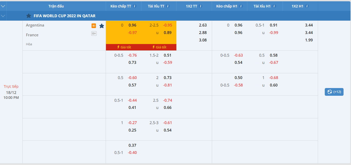Image resolution: width=351 pixels, height=165 pixels.
Task: Click the info icon beside Kèo chấp H1
Action: (241, 6)
